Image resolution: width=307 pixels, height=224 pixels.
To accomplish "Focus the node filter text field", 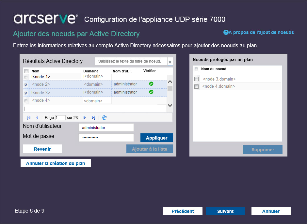I will (x=131, y=61).
